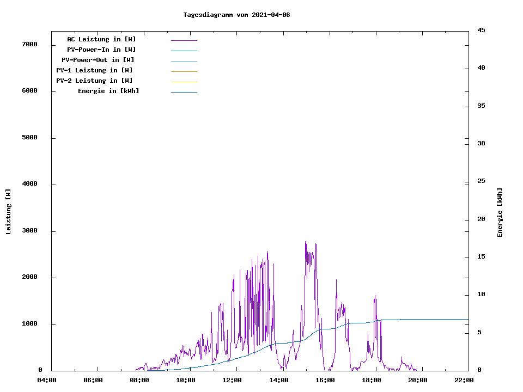Click the purple AC Leistung legend line sample
523x392 pixels.
(184, 40)
